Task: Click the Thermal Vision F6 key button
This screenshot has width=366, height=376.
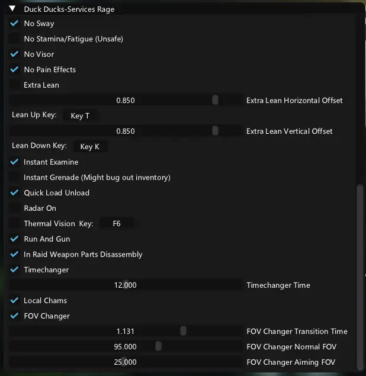Action: pos(116,224)
